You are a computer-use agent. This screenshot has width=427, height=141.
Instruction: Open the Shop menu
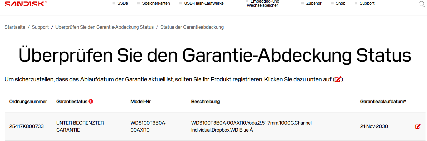[x=341, y=3]
